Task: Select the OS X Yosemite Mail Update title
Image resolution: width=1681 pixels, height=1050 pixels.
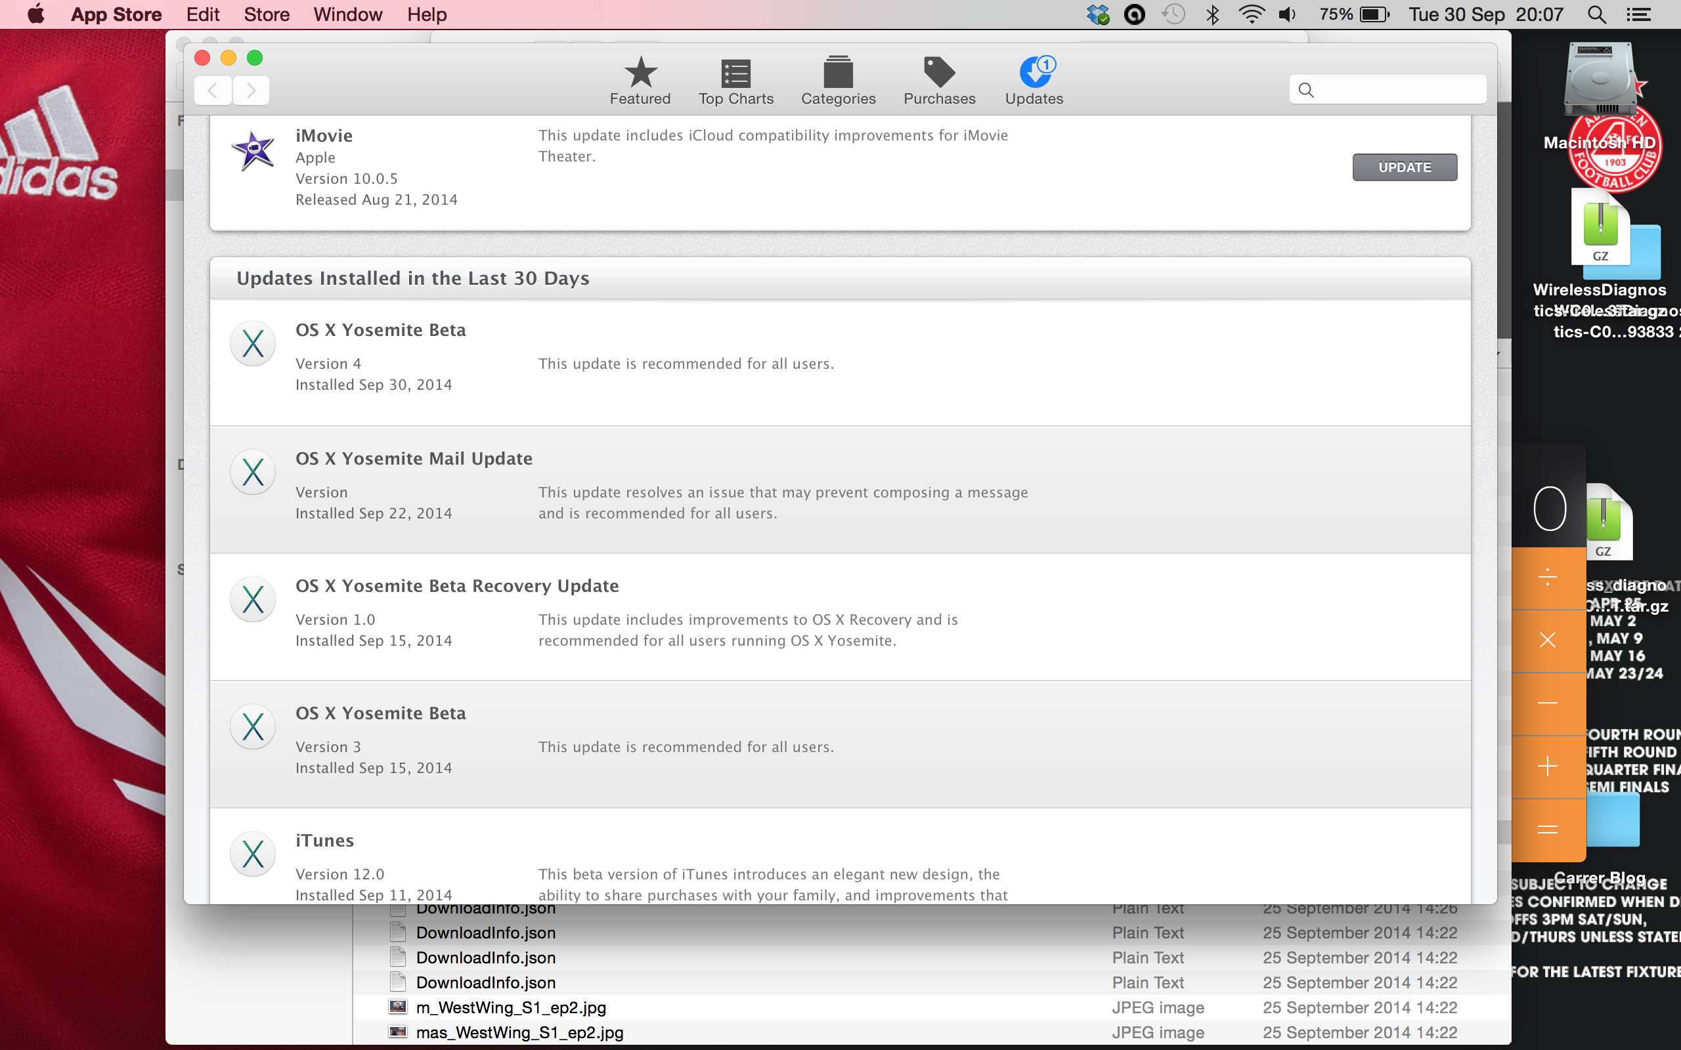Action: 414,458
